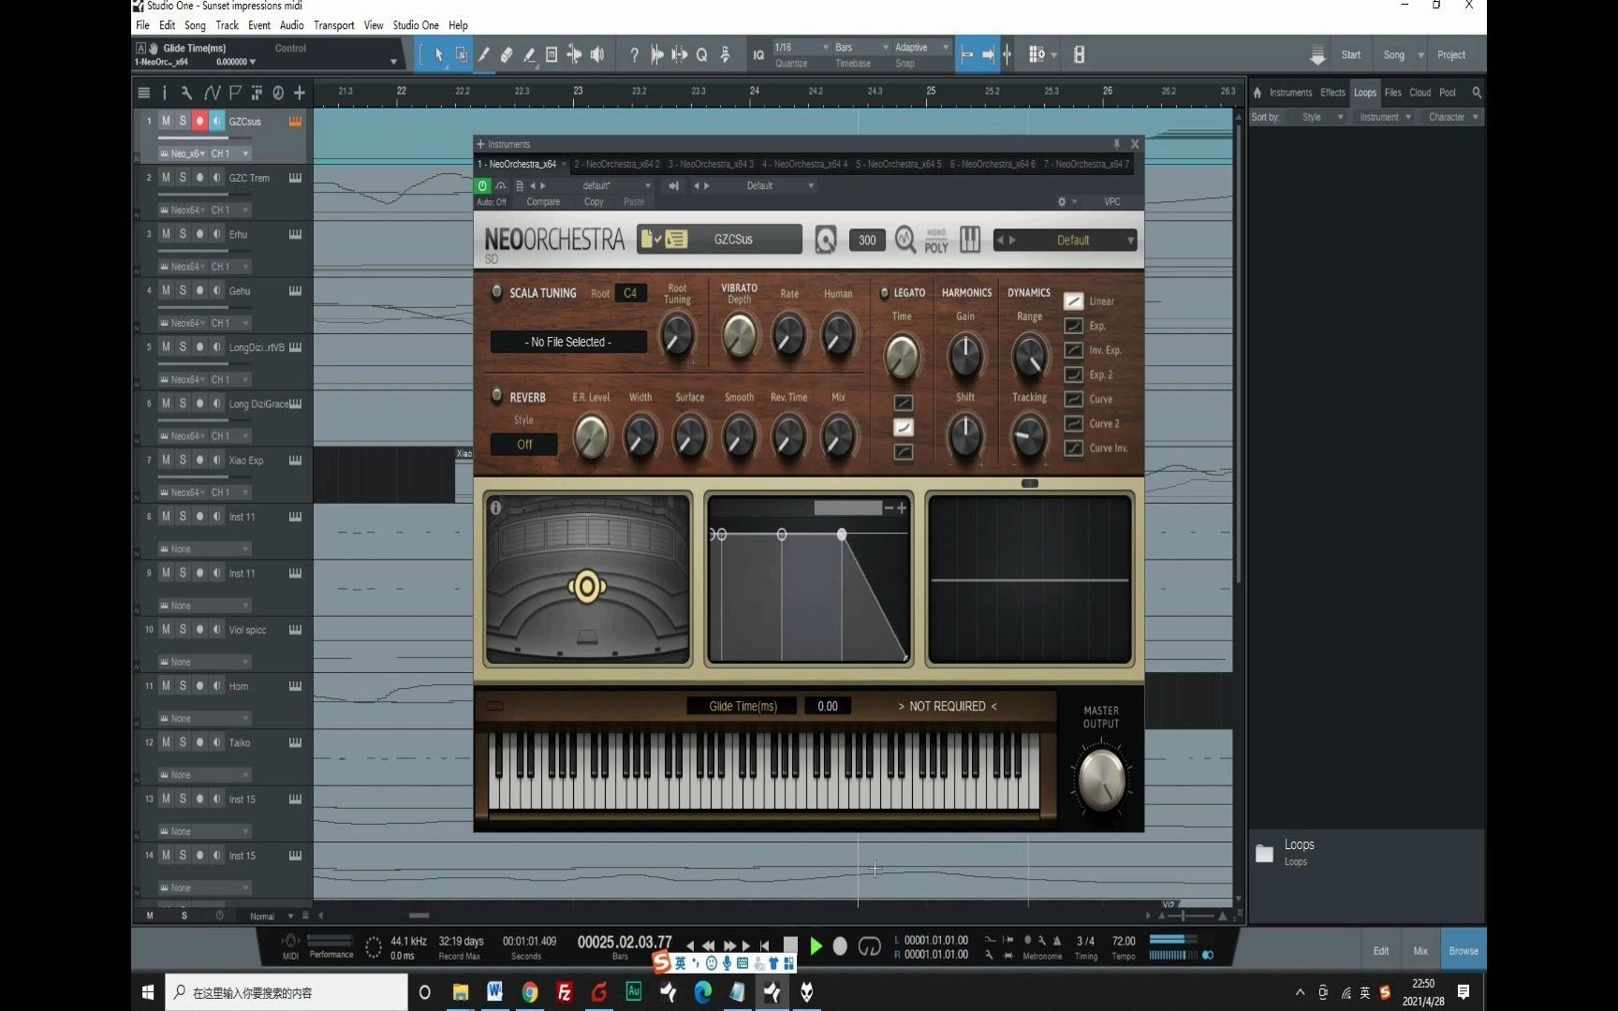
Task: Click the Q quantize icon
Action: pyautogui.click(x=701, y=55)
